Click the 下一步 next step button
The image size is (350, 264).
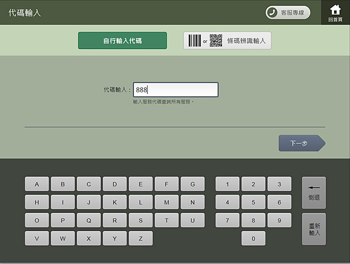click(x=301, y=143)
